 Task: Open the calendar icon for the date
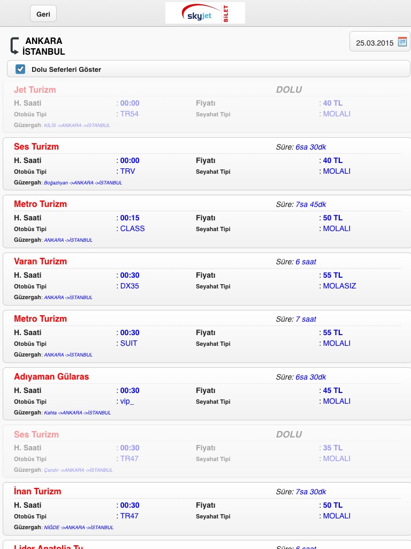tap(402, 42)
